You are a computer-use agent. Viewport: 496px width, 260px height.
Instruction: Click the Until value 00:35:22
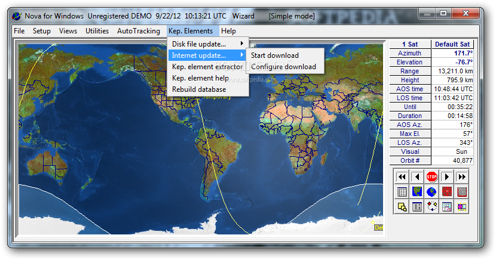click(x=452, y=107)
